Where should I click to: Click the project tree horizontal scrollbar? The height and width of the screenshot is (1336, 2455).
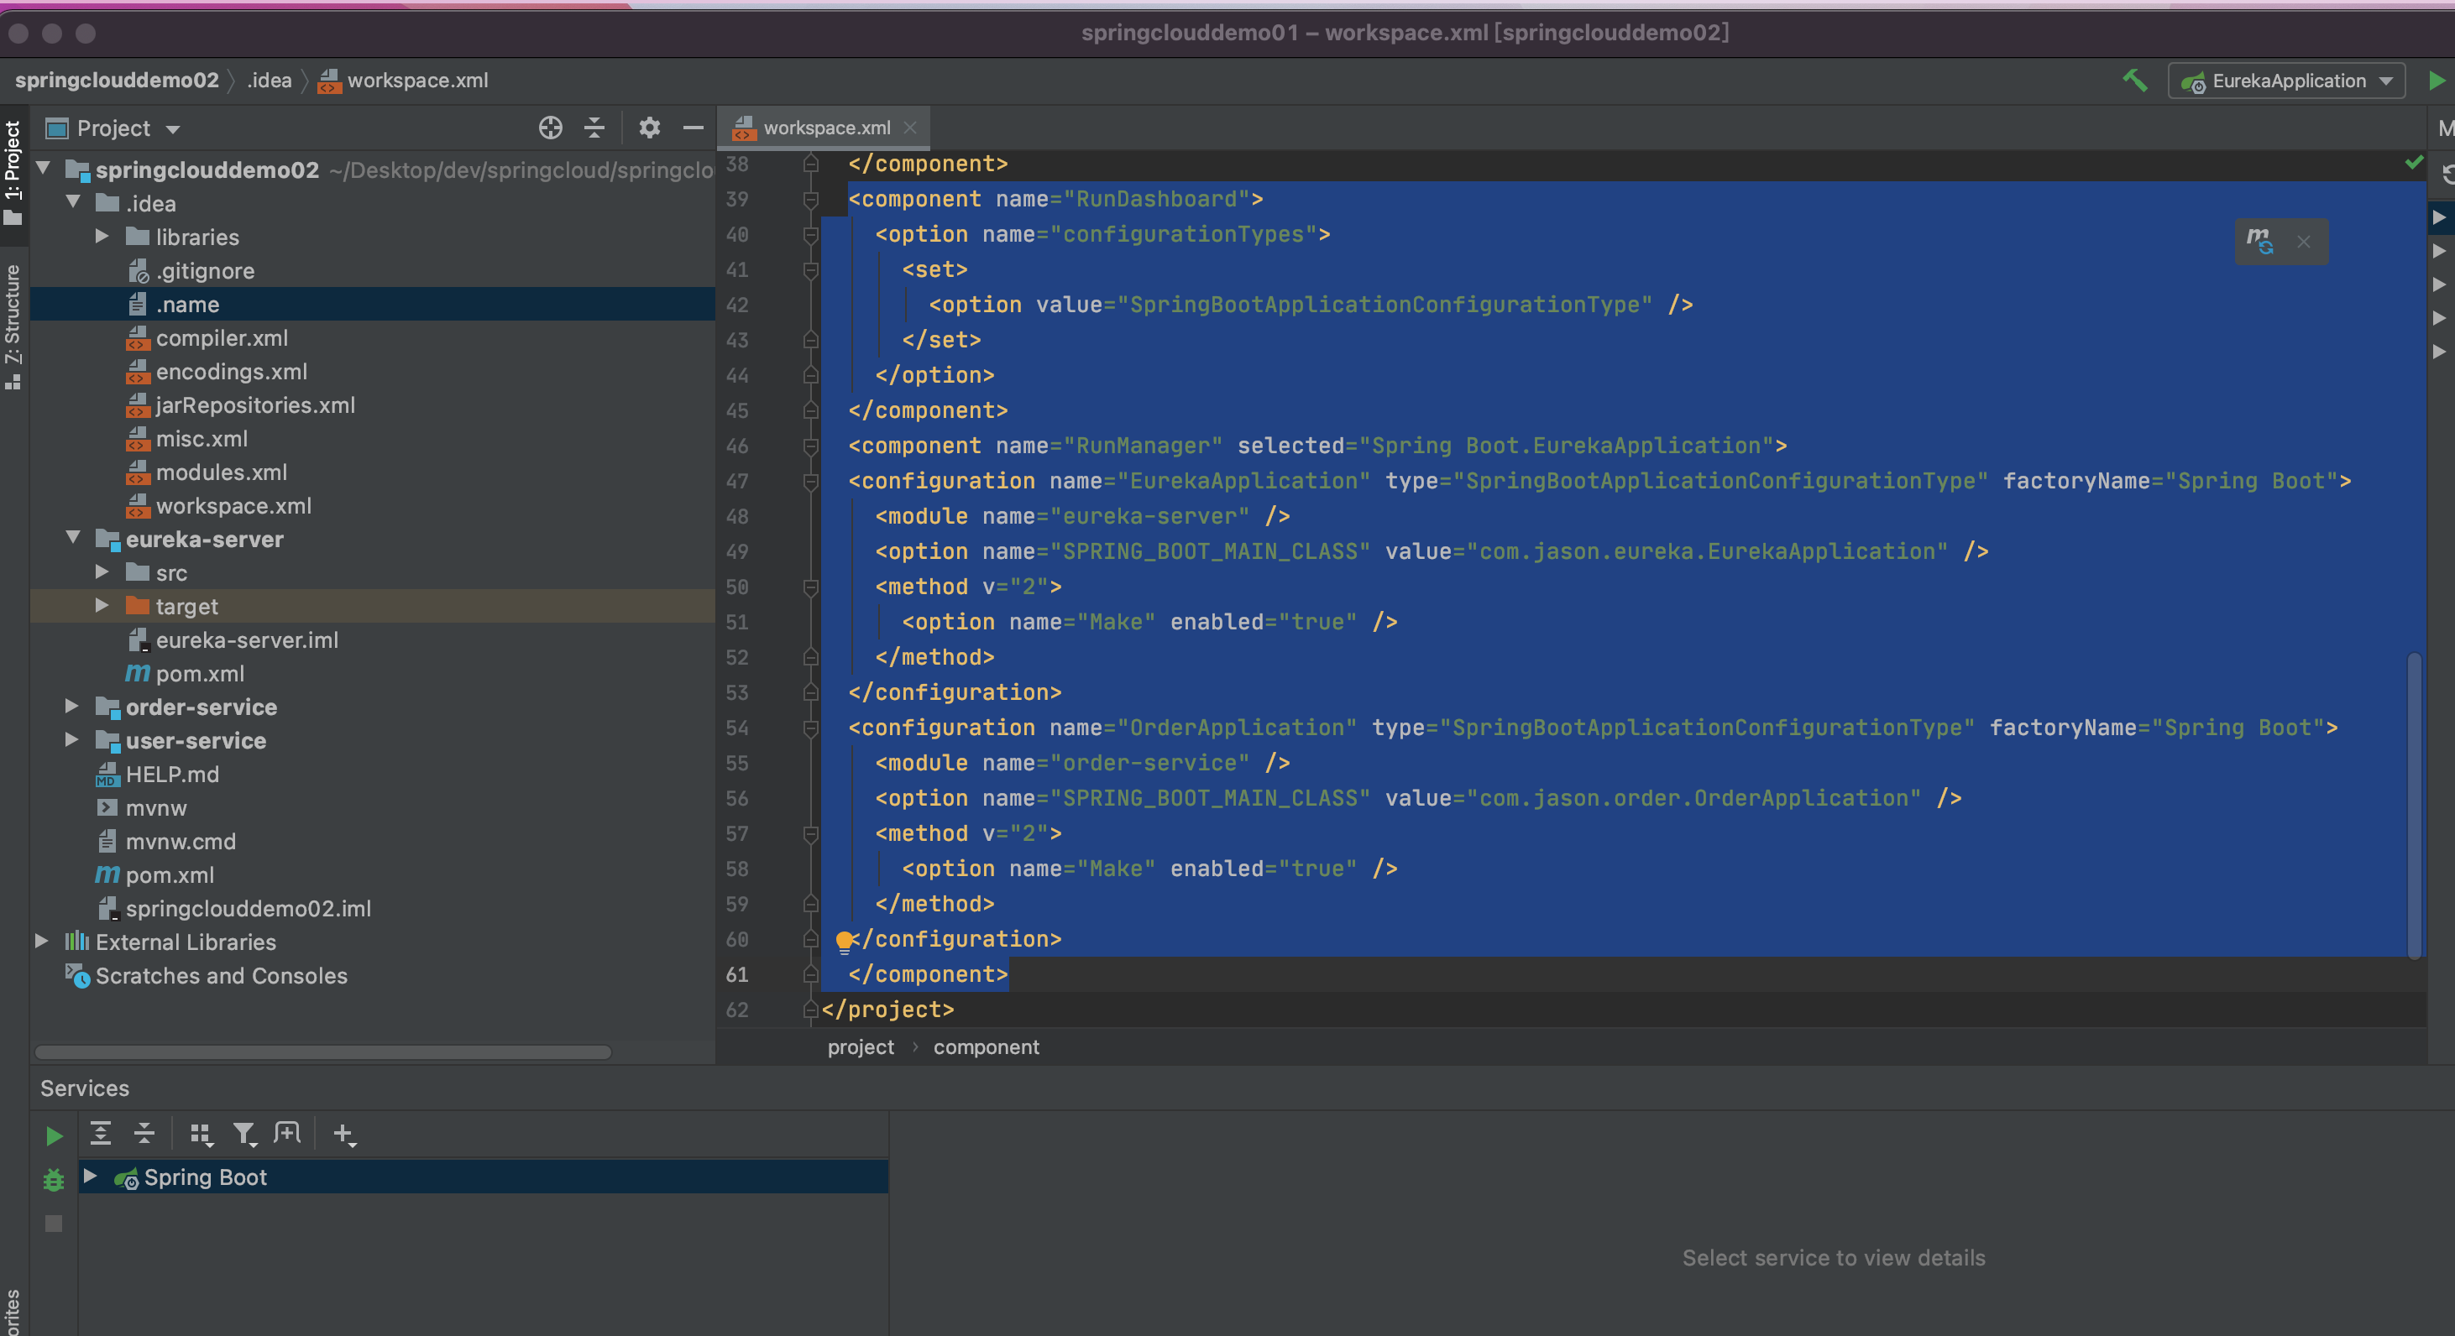click(x=322, y=1052)
